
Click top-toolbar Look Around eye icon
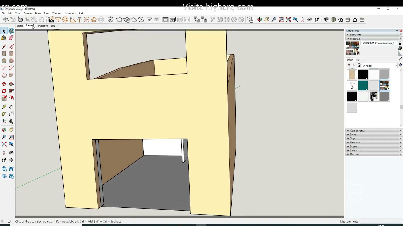click(x=309, y=19)
